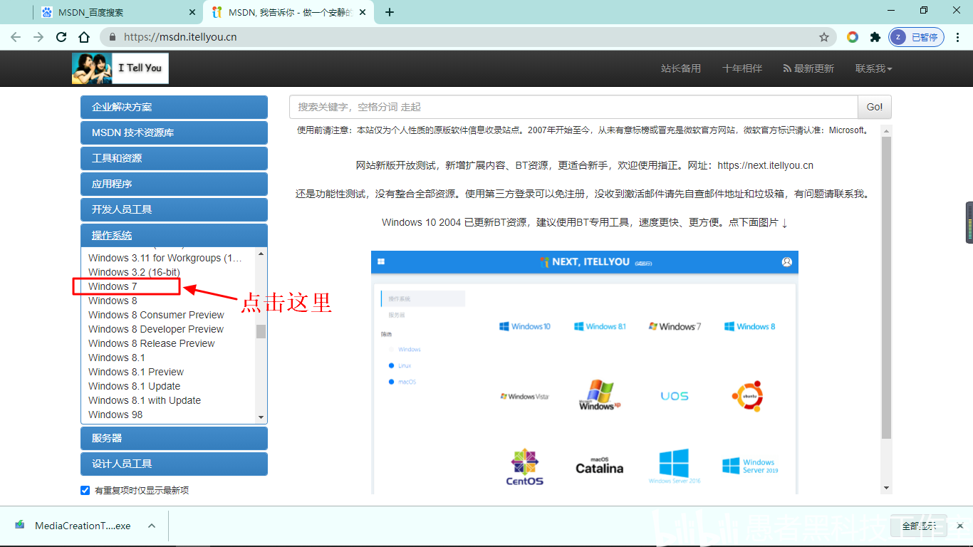
Task: Click the Windows XP logo
Action: click(x=600, y=395)
